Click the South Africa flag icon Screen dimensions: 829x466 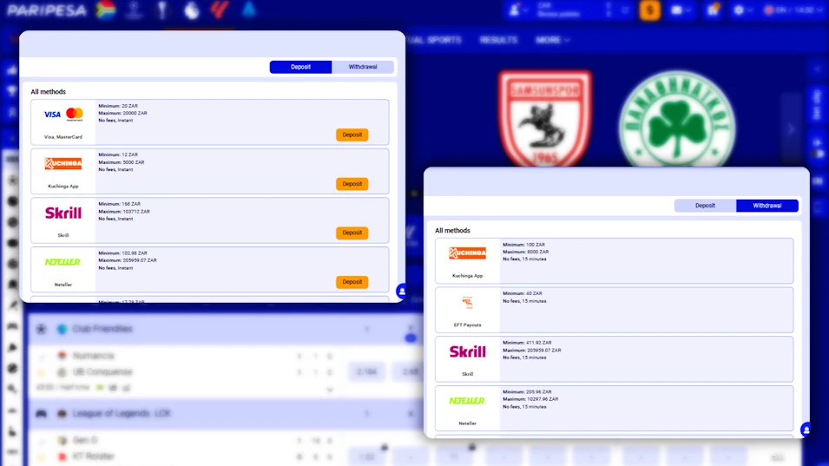point(106,10)
